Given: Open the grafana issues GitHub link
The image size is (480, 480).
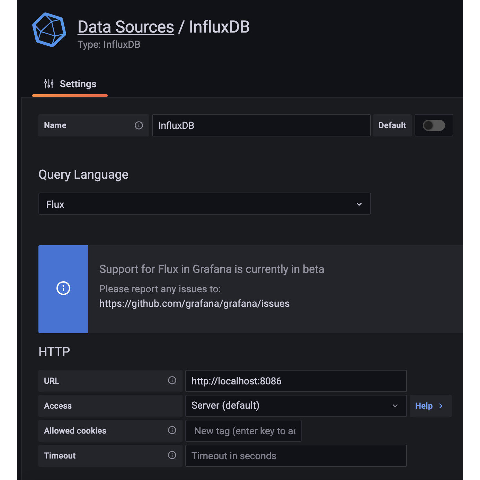Looking at the screenshot, I should 194,303.
